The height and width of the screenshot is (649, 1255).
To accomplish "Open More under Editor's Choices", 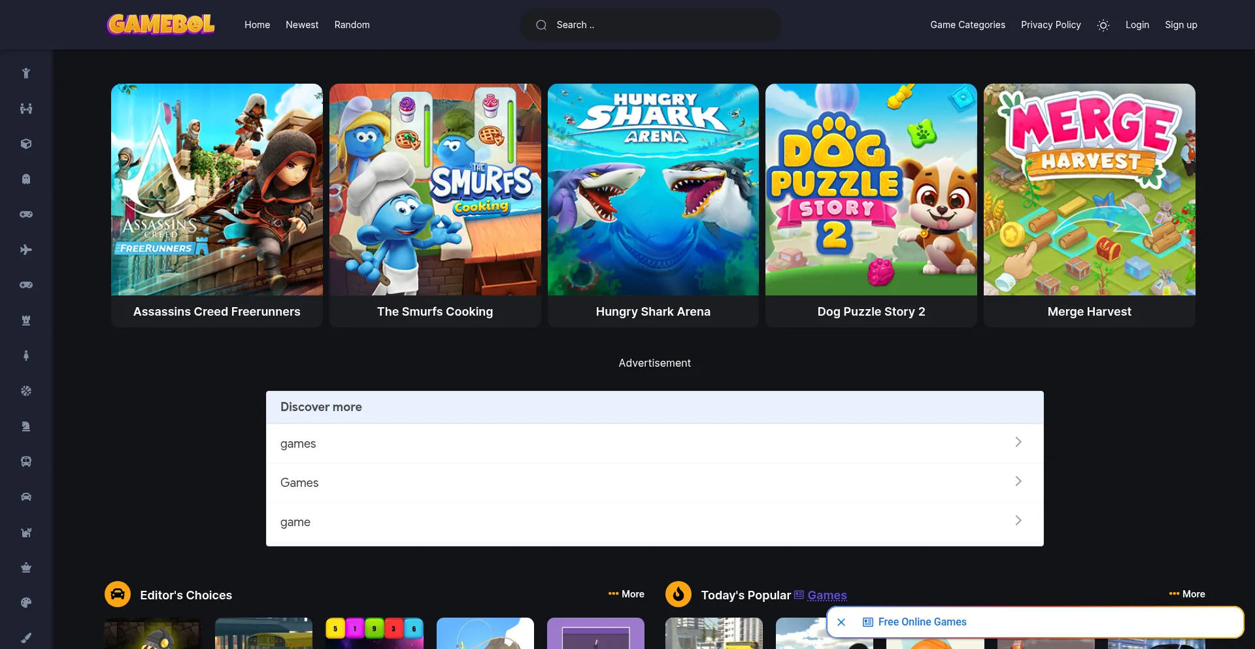I will [x=626, y=594].
